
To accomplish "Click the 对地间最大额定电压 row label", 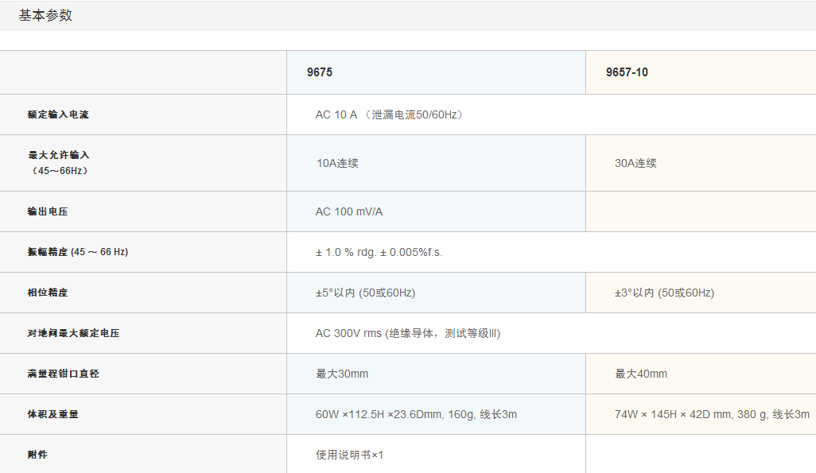I will (73, 333).
